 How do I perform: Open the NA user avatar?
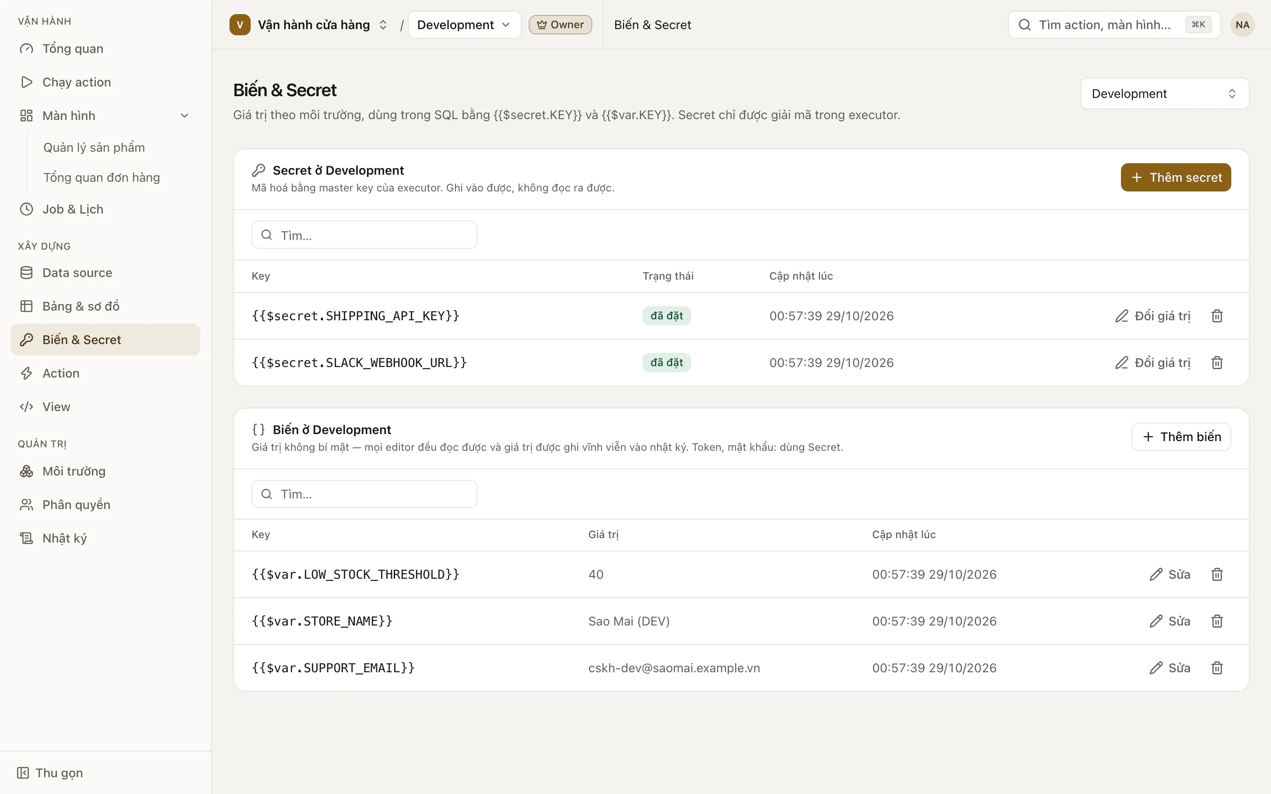click(x=1242, y=25)
